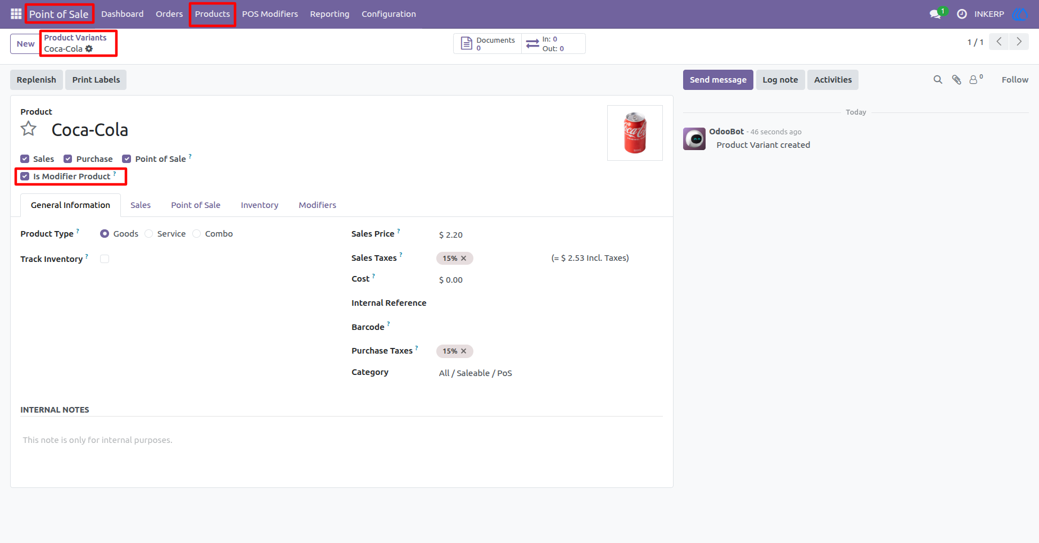Attach files using paperclip icon

tap(956, 80)
